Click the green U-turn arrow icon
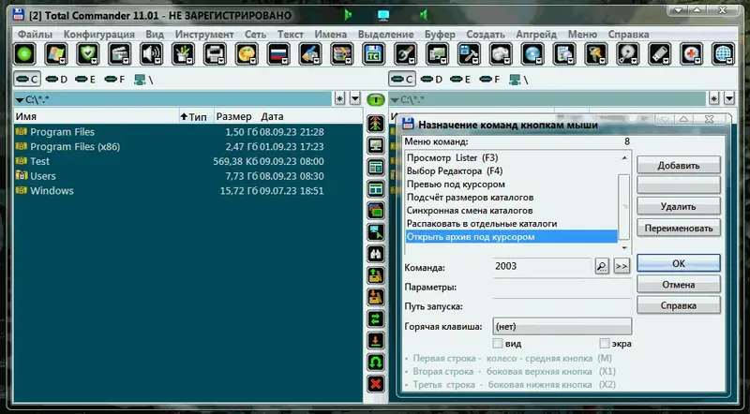Screen dimensions: 750x414 (376, 362)
